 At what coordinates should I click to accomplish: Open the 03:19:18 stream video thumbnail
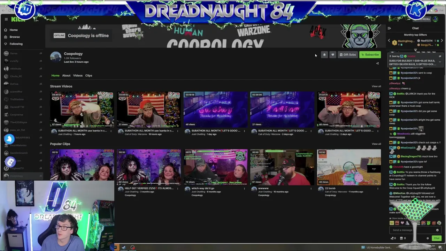[216, 109]
